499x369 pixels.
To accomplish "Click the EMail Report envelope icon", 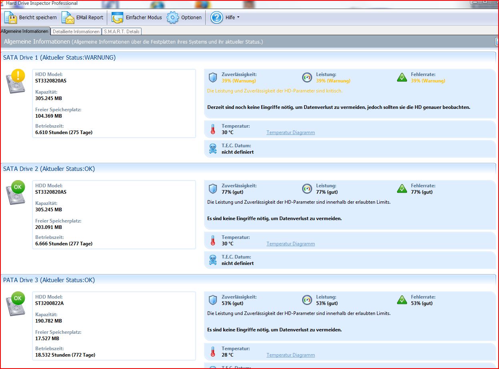I will (x=68, y=18).
